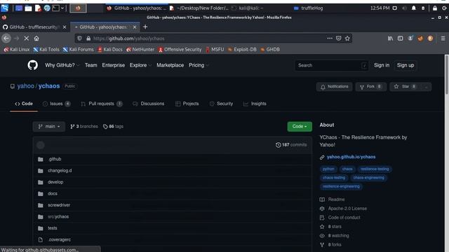Open Readme link in About sidebar
The width and height of the screenshot is (449, 252).
tap(336, 199)
